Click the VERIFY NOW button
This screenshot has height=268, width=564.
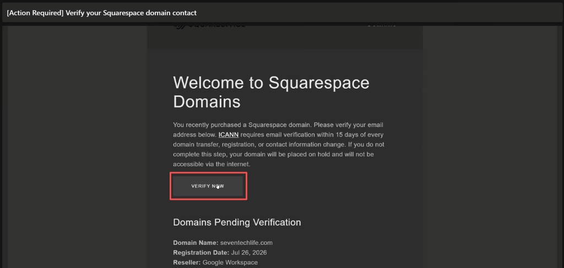(x=208, y=186)
